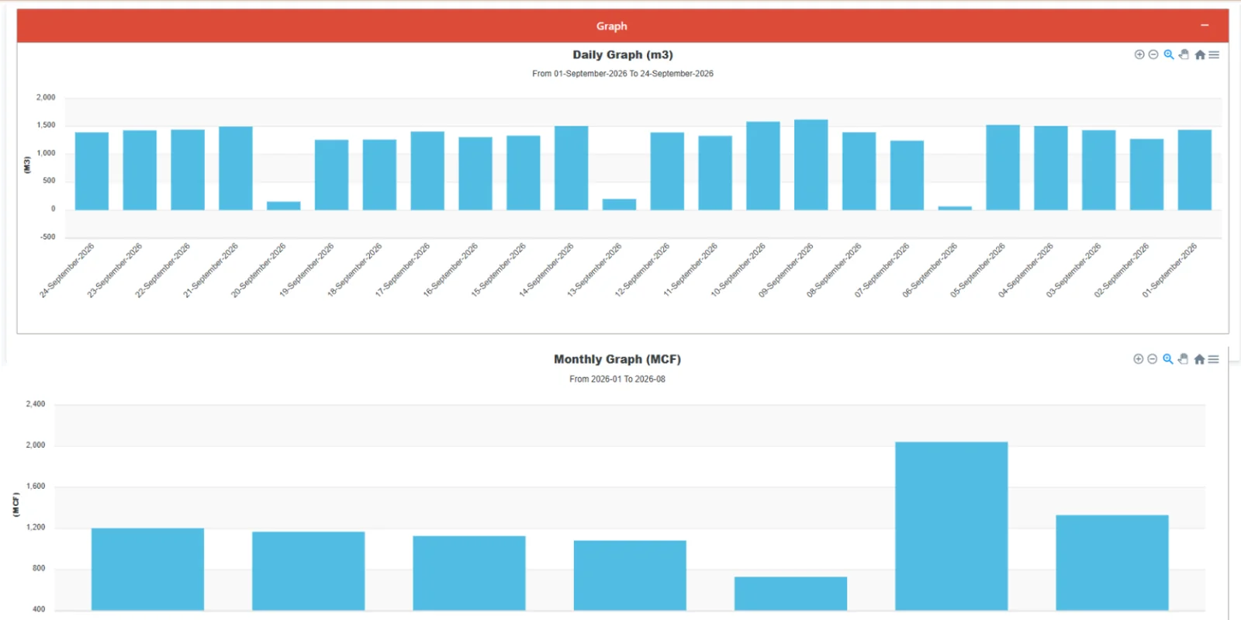Enable the pan hand tool on Daily Graph

(1184, 54)
